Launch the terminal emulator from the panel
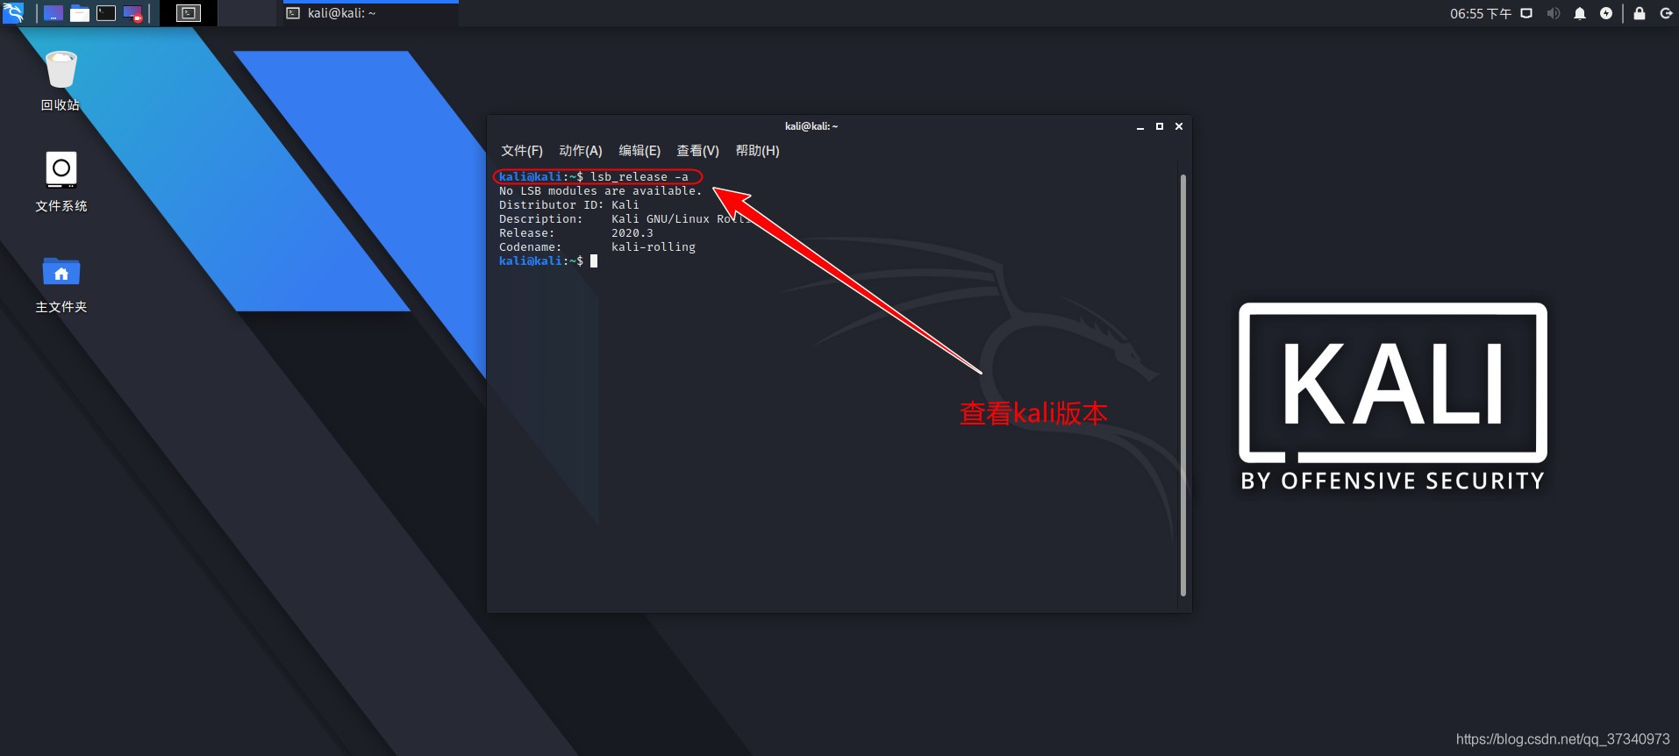The width and height of the screenshot is (1679, 756). [x=106, y=13]
